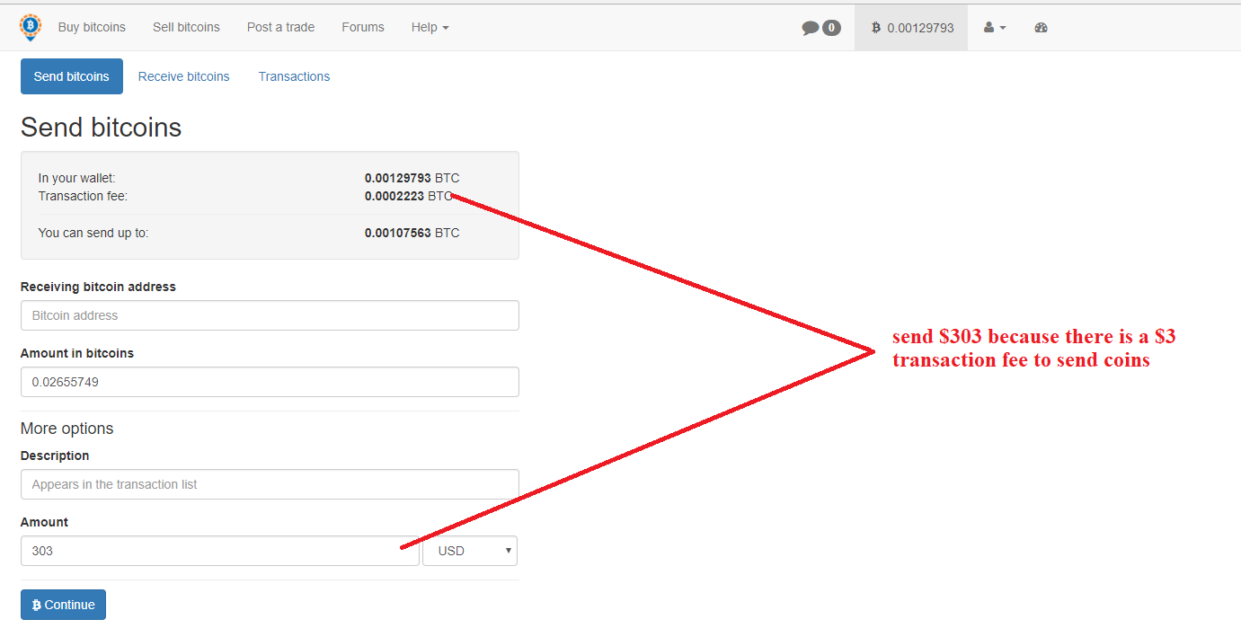Go to Buy bitcoins page
This screenshot has width=1241, height=637.
92,28
